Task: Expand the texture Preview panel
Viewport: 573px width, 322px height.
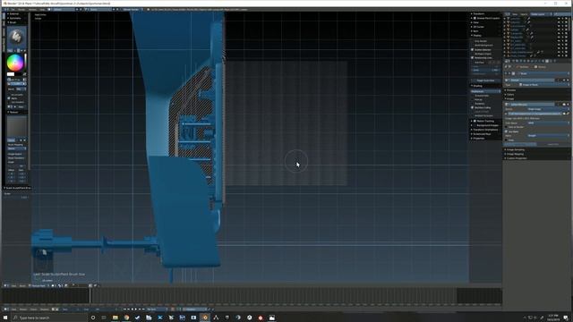Action: [x=511, y=90]
